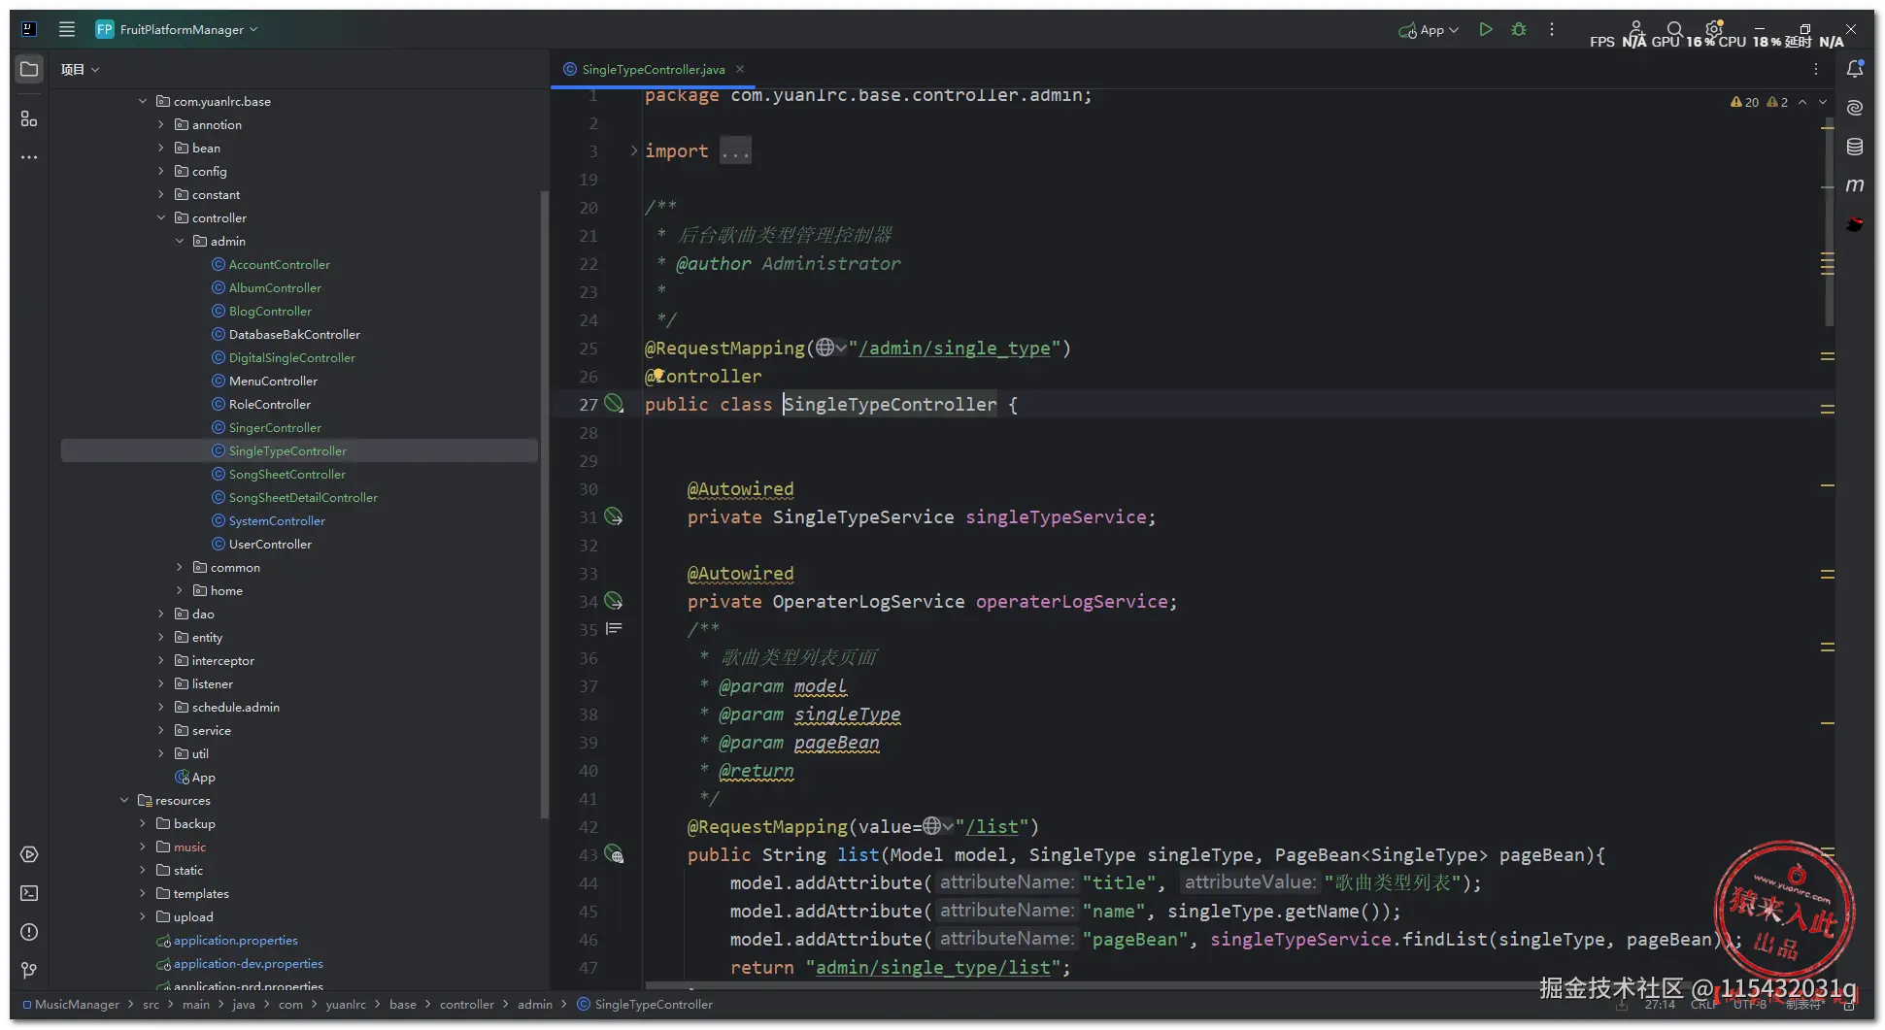Select application.properties file
Image resolution: width=1885 pixels, height=1030 pixels.
point(235,940)
